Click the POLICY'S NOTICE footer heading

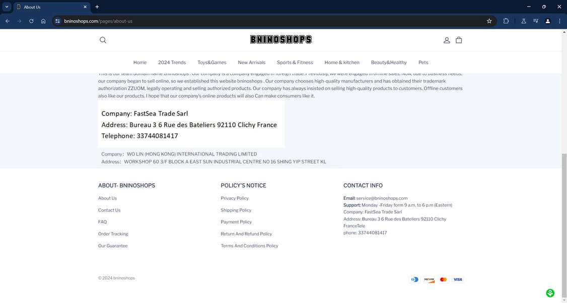tap(243, 186)
